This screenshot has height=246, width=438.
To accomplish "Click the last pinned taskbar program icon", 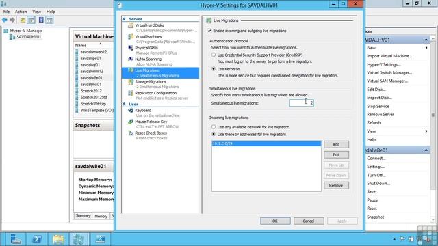I will pyautogui.click(x=101, y=239).
